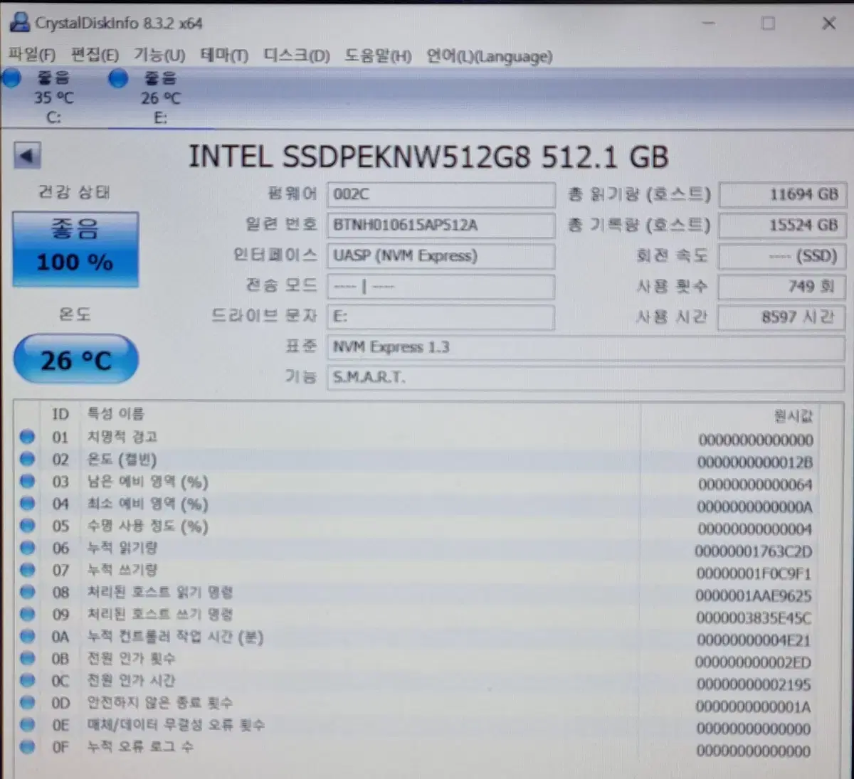Click the status circle of attribute ID 0F
The image size is (854, 779).
coord(27,746)
